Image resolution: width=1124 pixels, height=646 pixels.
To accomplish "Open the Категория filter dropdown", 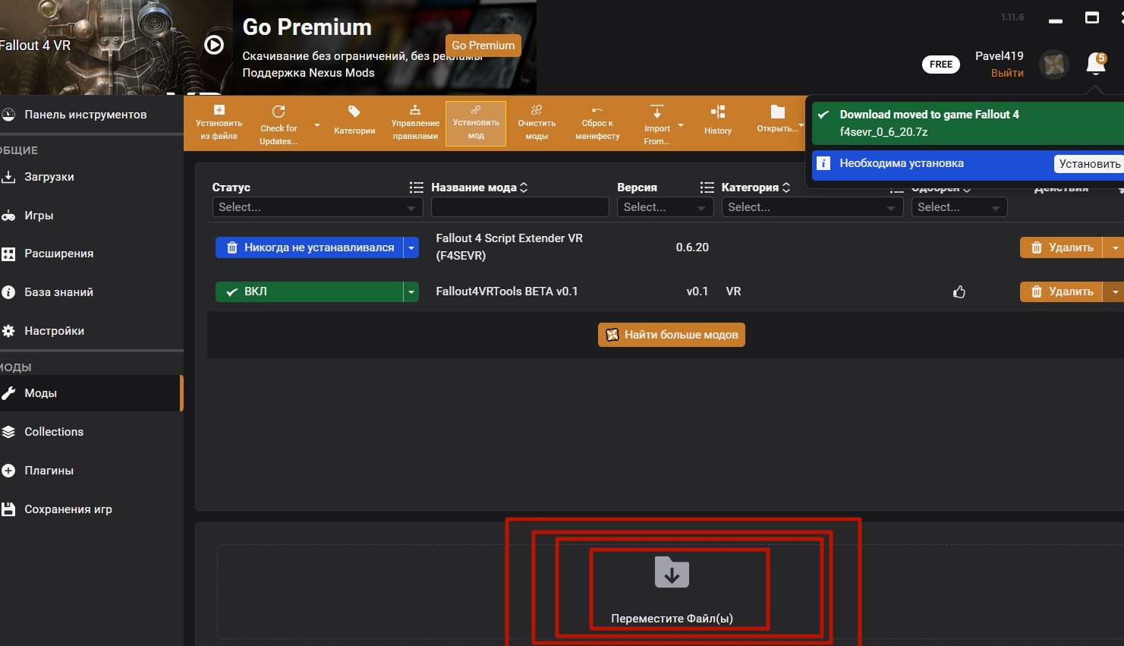I will 812,207.
